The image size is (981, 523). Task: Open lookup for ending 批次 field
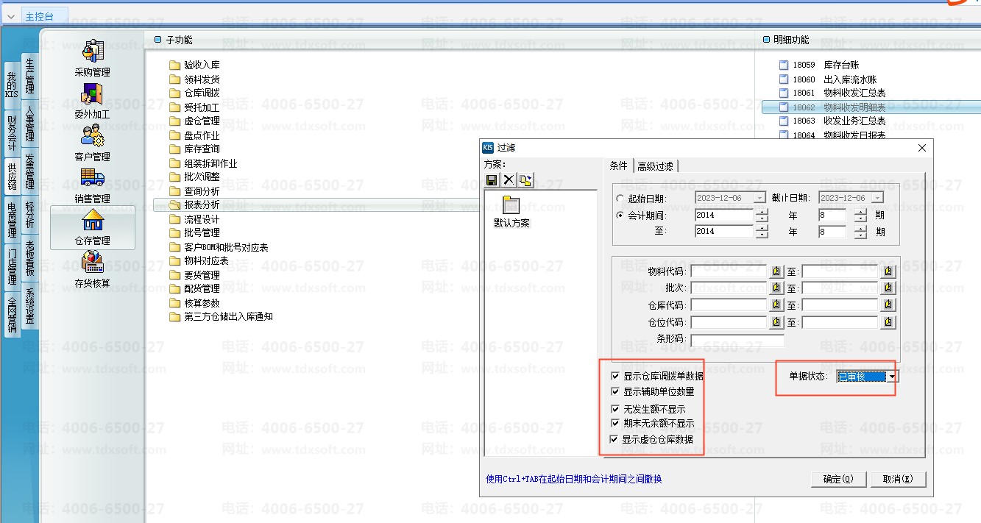(x=888, y=288)
